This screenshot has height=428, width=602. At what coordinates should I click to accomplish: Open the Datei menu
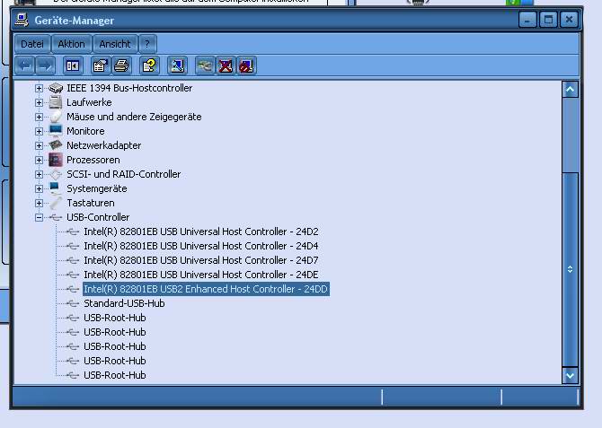click(32, 44)
